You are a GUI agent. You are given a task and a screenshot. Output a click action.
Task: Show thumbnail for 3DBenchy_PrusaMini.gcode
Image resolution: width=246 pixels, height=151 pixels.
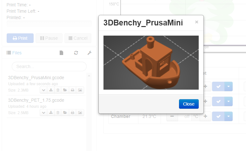click(80, 90)
